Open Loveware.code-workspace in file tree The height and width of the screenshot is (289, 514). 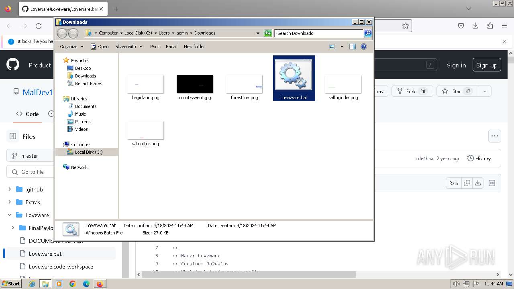(x=61, y=267)
